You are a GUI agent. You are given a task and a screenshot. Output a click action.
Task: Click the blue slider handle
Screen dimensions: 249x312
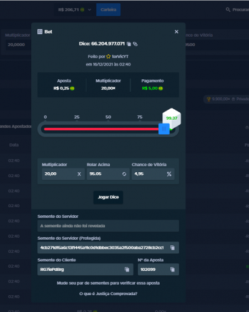164,129
